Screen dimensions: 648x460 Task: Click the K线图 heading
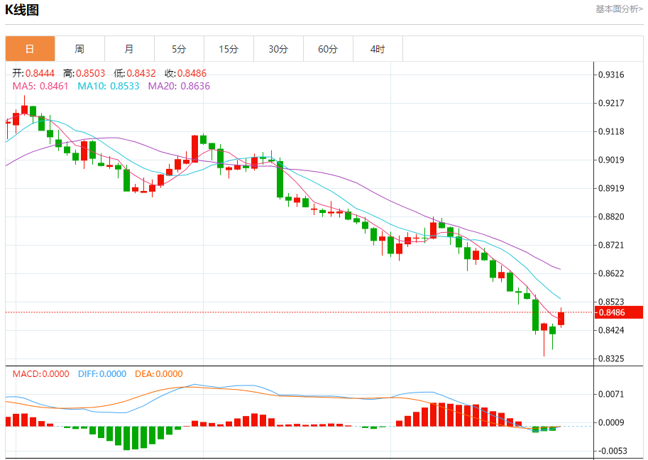(22, 9)
